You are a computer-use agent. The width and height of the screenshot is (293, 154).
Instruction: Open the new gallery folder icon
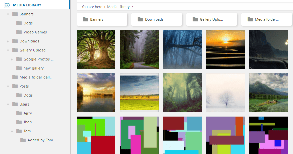[19, 68]
